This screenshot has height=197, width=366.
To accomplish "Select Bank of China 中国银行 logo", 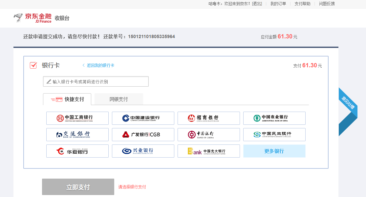I will point(208,134).
